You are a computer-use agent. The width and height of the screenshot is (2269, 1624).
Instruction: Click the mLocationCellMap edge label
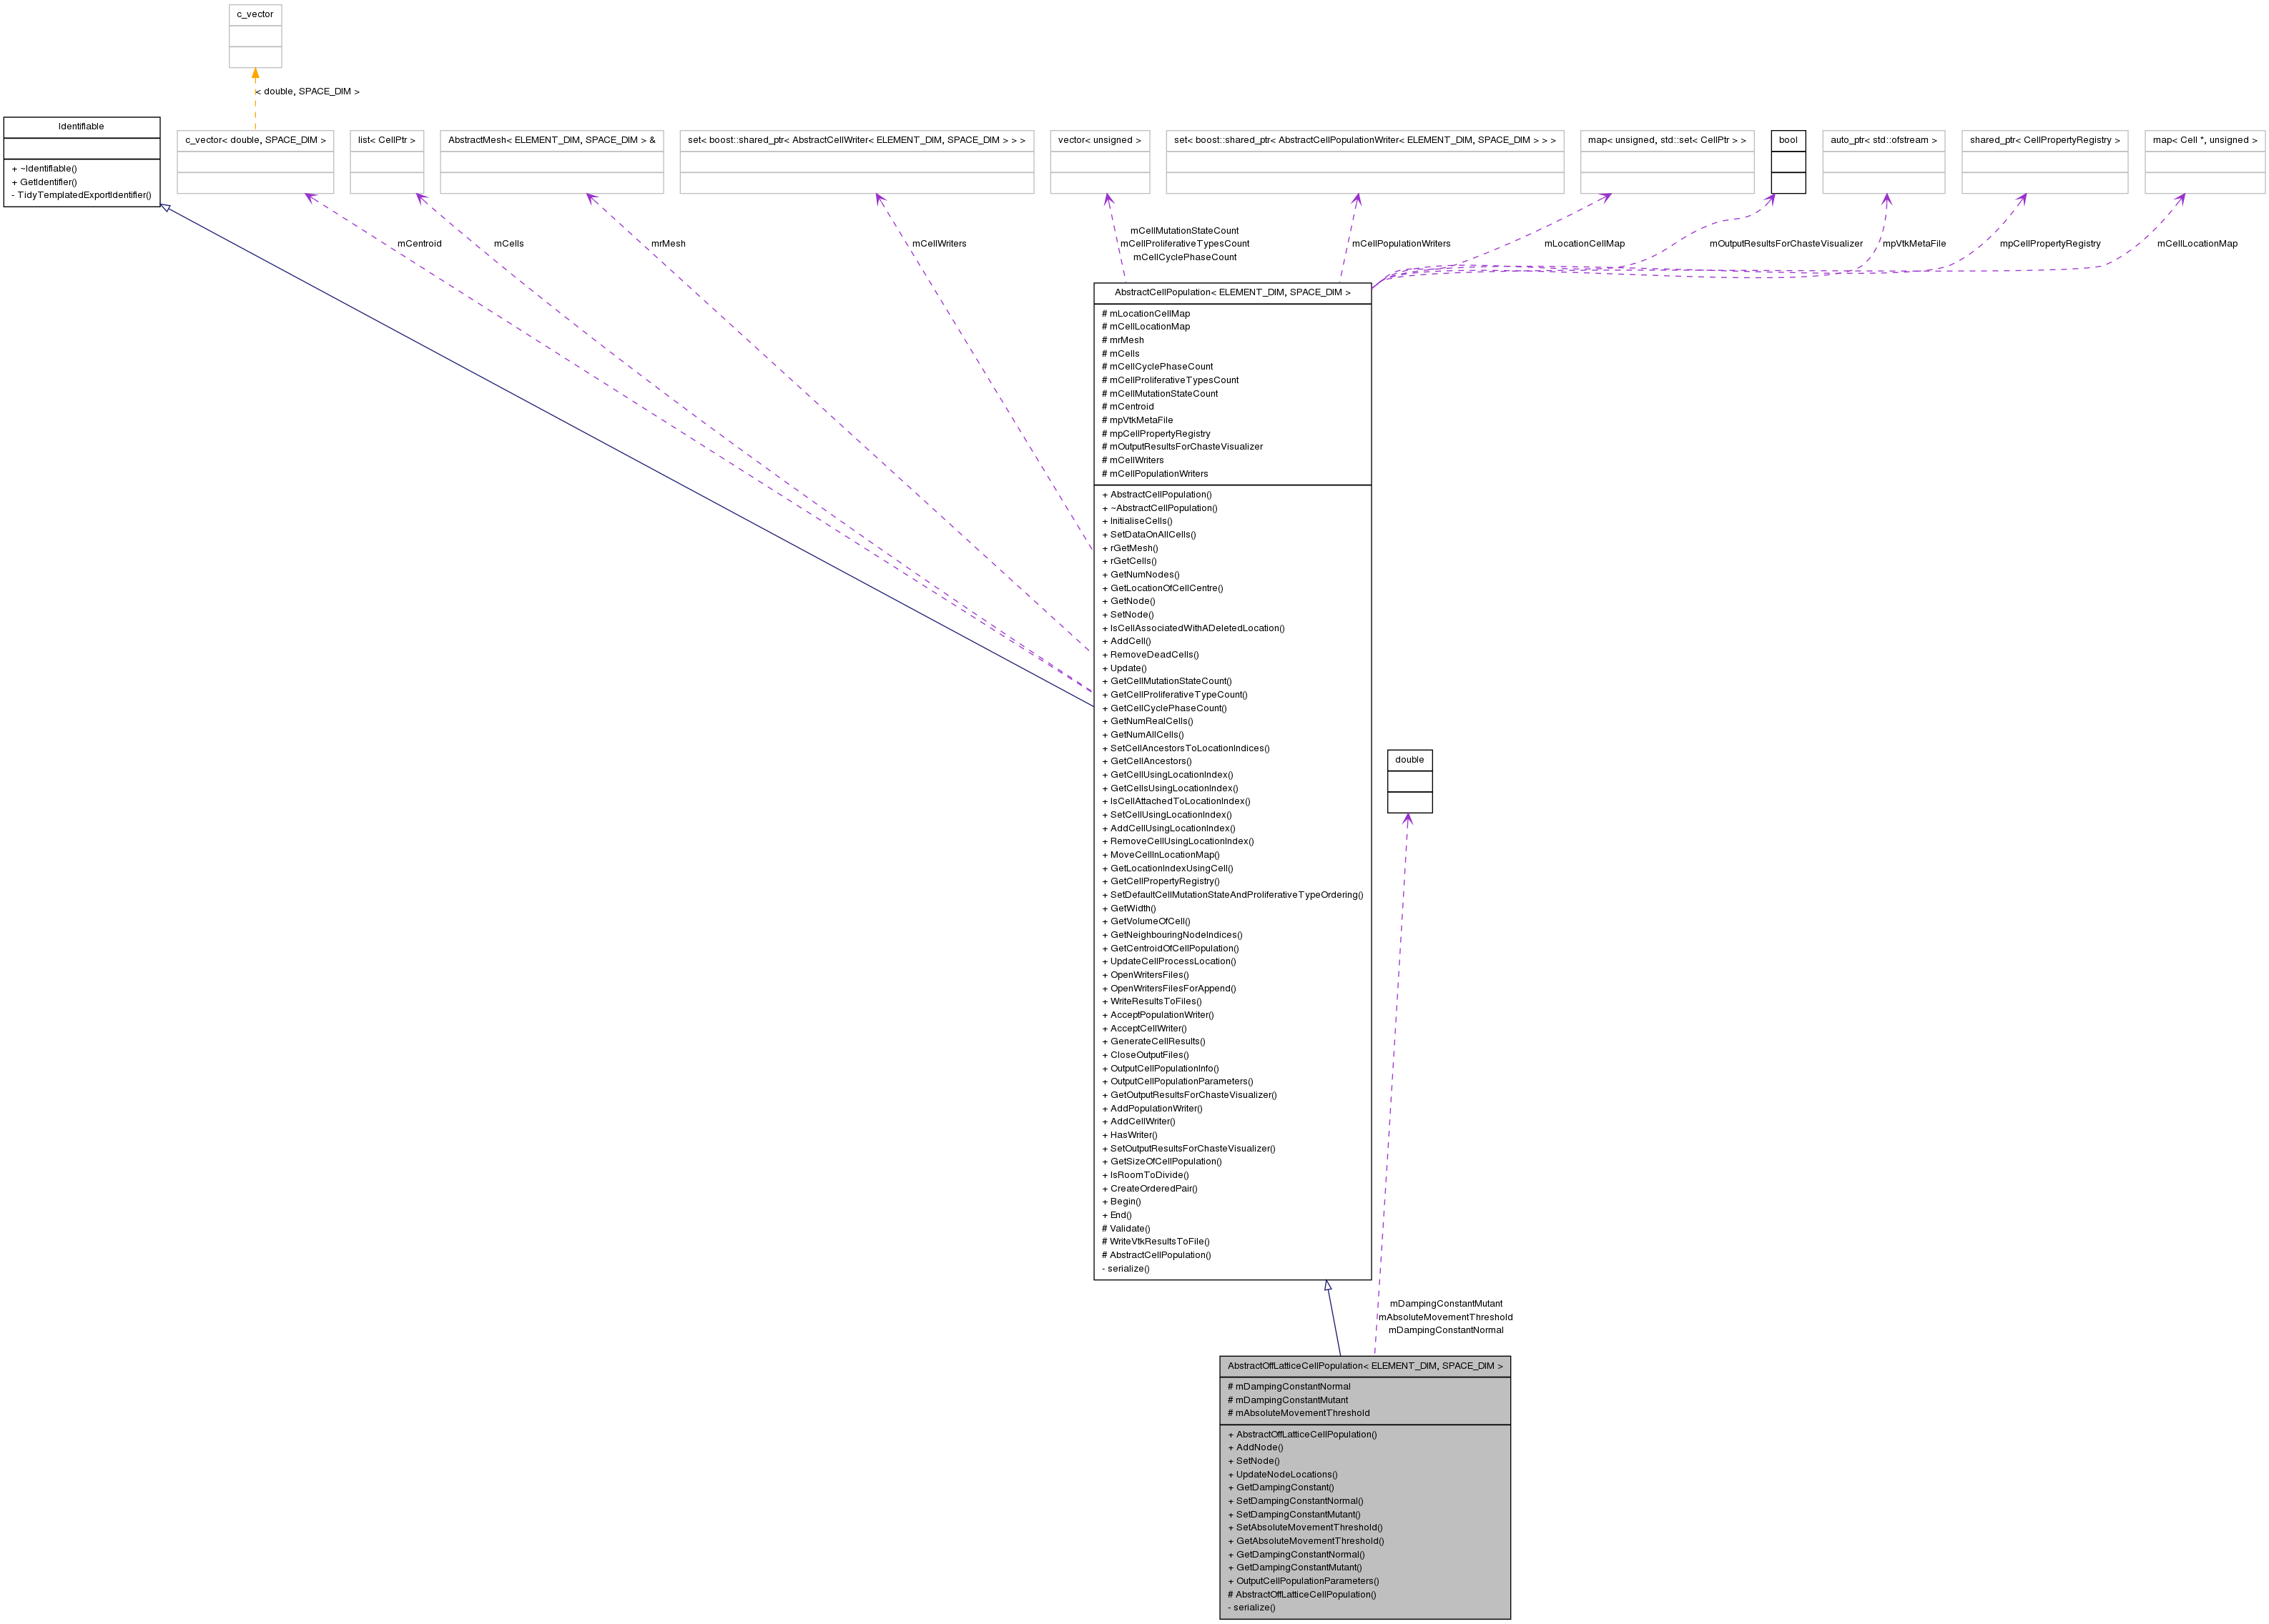1585,243
